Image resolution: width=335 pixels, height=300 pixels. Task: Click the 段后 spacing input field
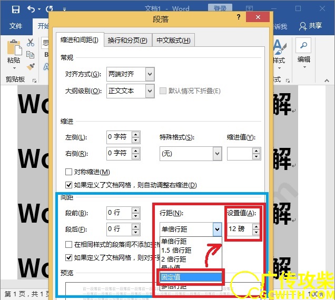(x=119, y=229)
